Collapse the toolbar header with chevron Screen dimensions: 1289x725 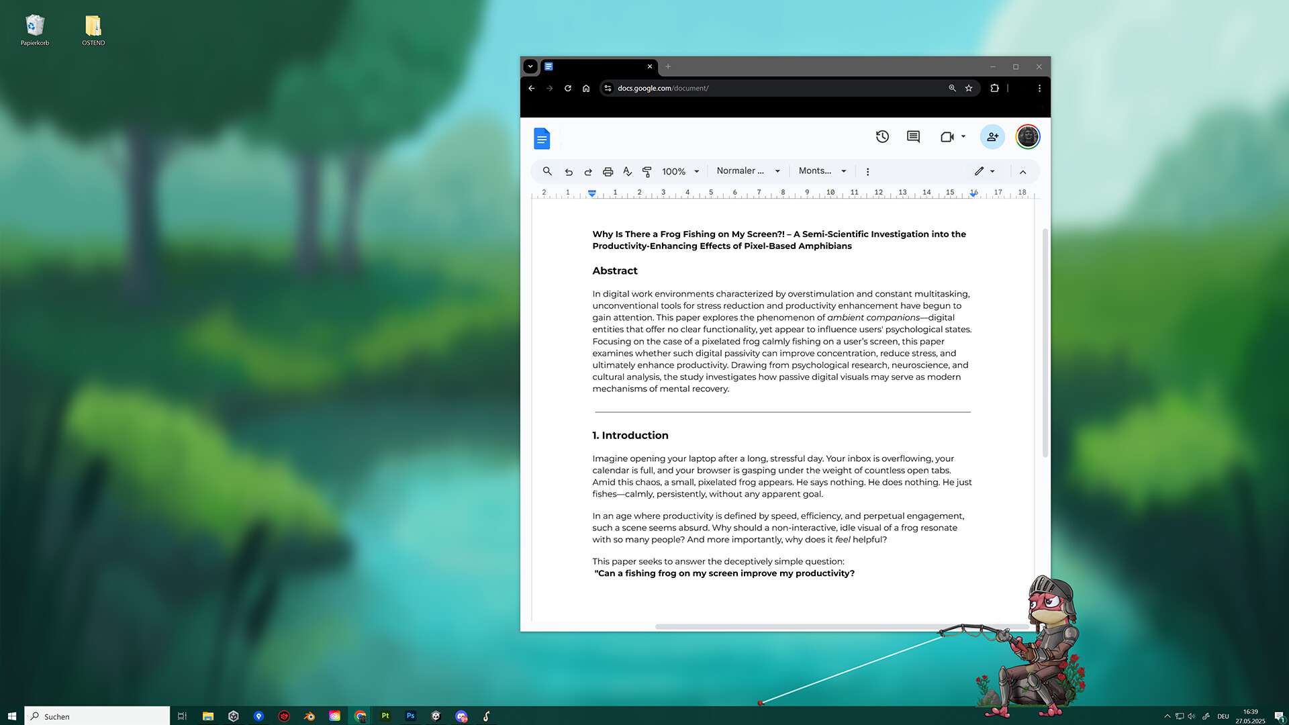coord(1022,172)
